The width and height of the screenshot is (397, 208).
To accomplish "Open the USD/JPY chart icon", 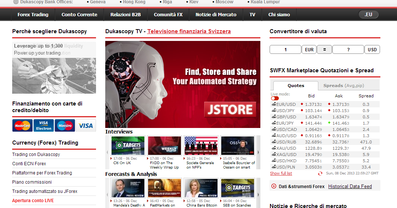I will pos(273,110).
